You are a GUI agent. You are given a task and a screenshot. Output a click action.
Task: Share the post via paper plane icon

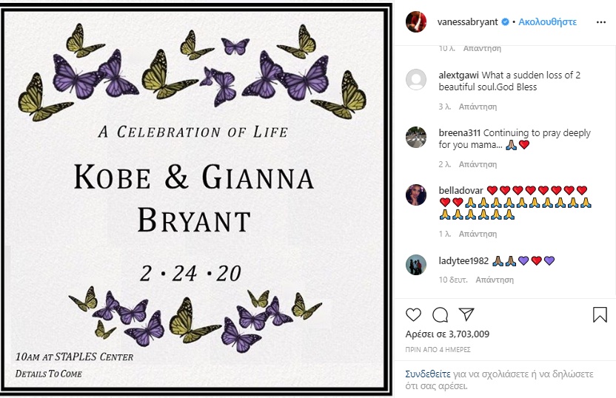tap(466, 314)
